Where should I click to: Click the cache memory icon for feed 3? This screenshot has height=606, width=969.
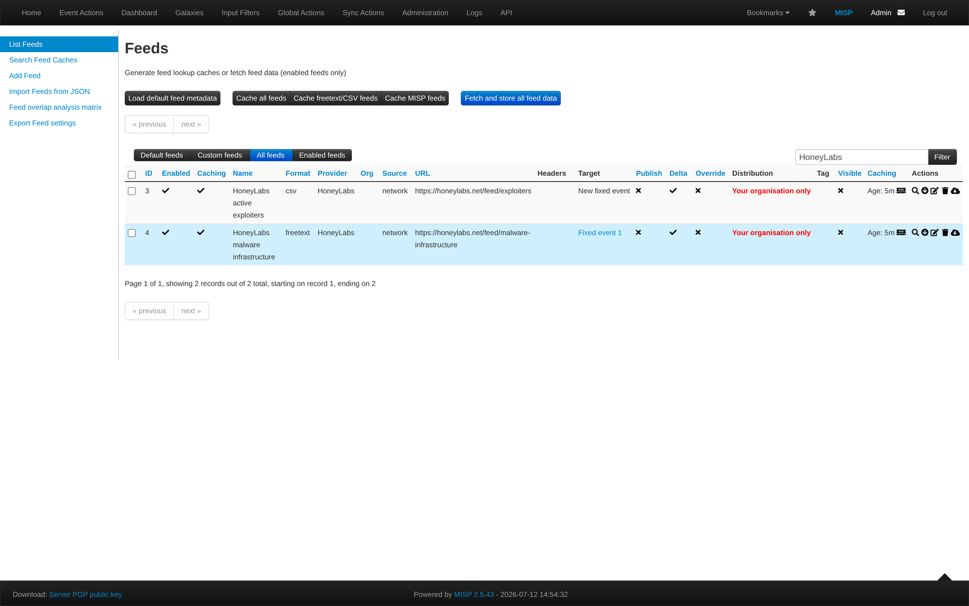point(901,191)
